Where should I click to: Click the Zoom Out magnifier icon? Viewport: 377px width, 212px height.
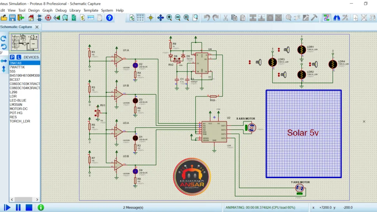[178, 18]
